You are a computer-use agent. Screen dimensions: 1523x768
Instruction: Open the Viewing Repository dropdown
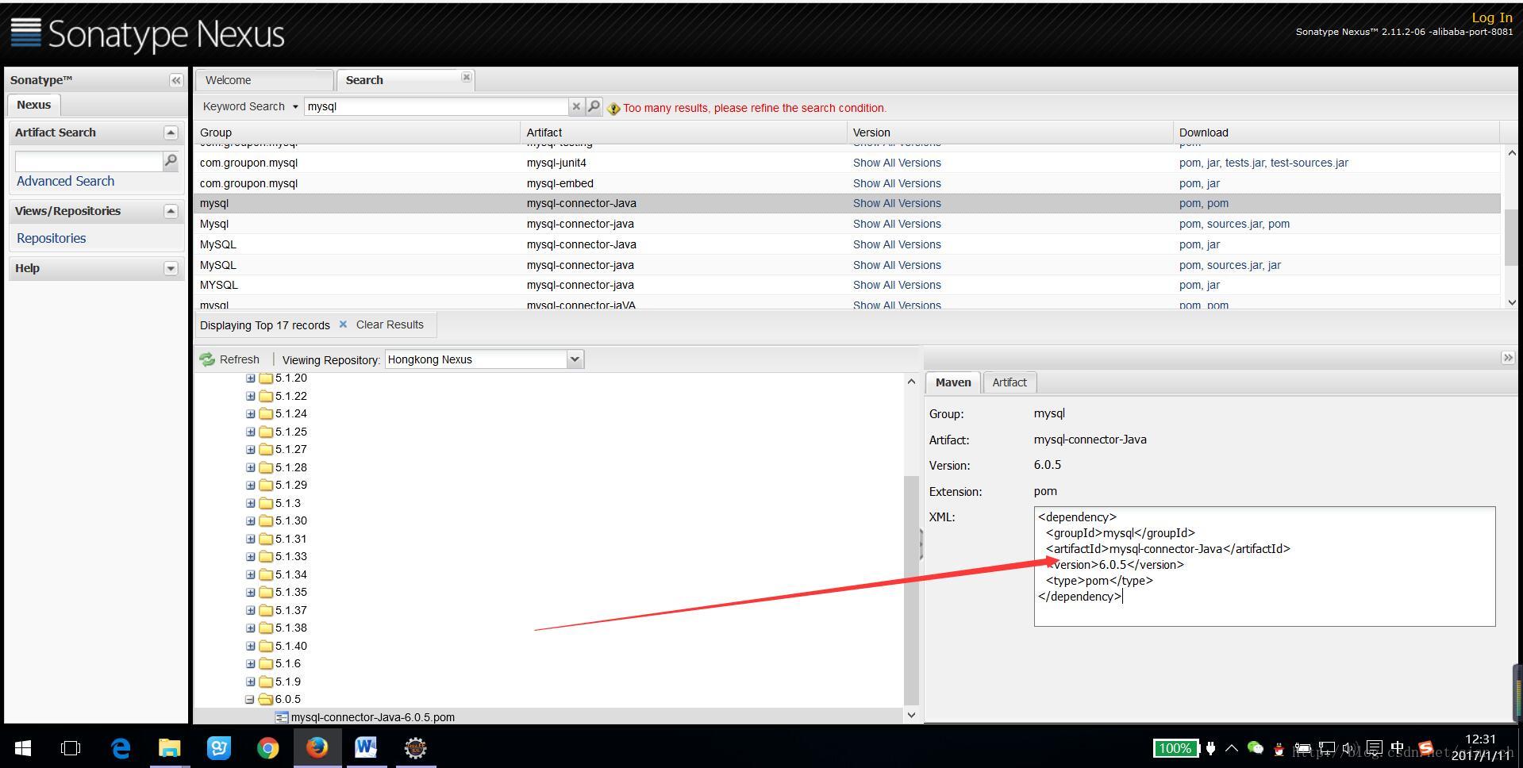click(x=575, y=359)
